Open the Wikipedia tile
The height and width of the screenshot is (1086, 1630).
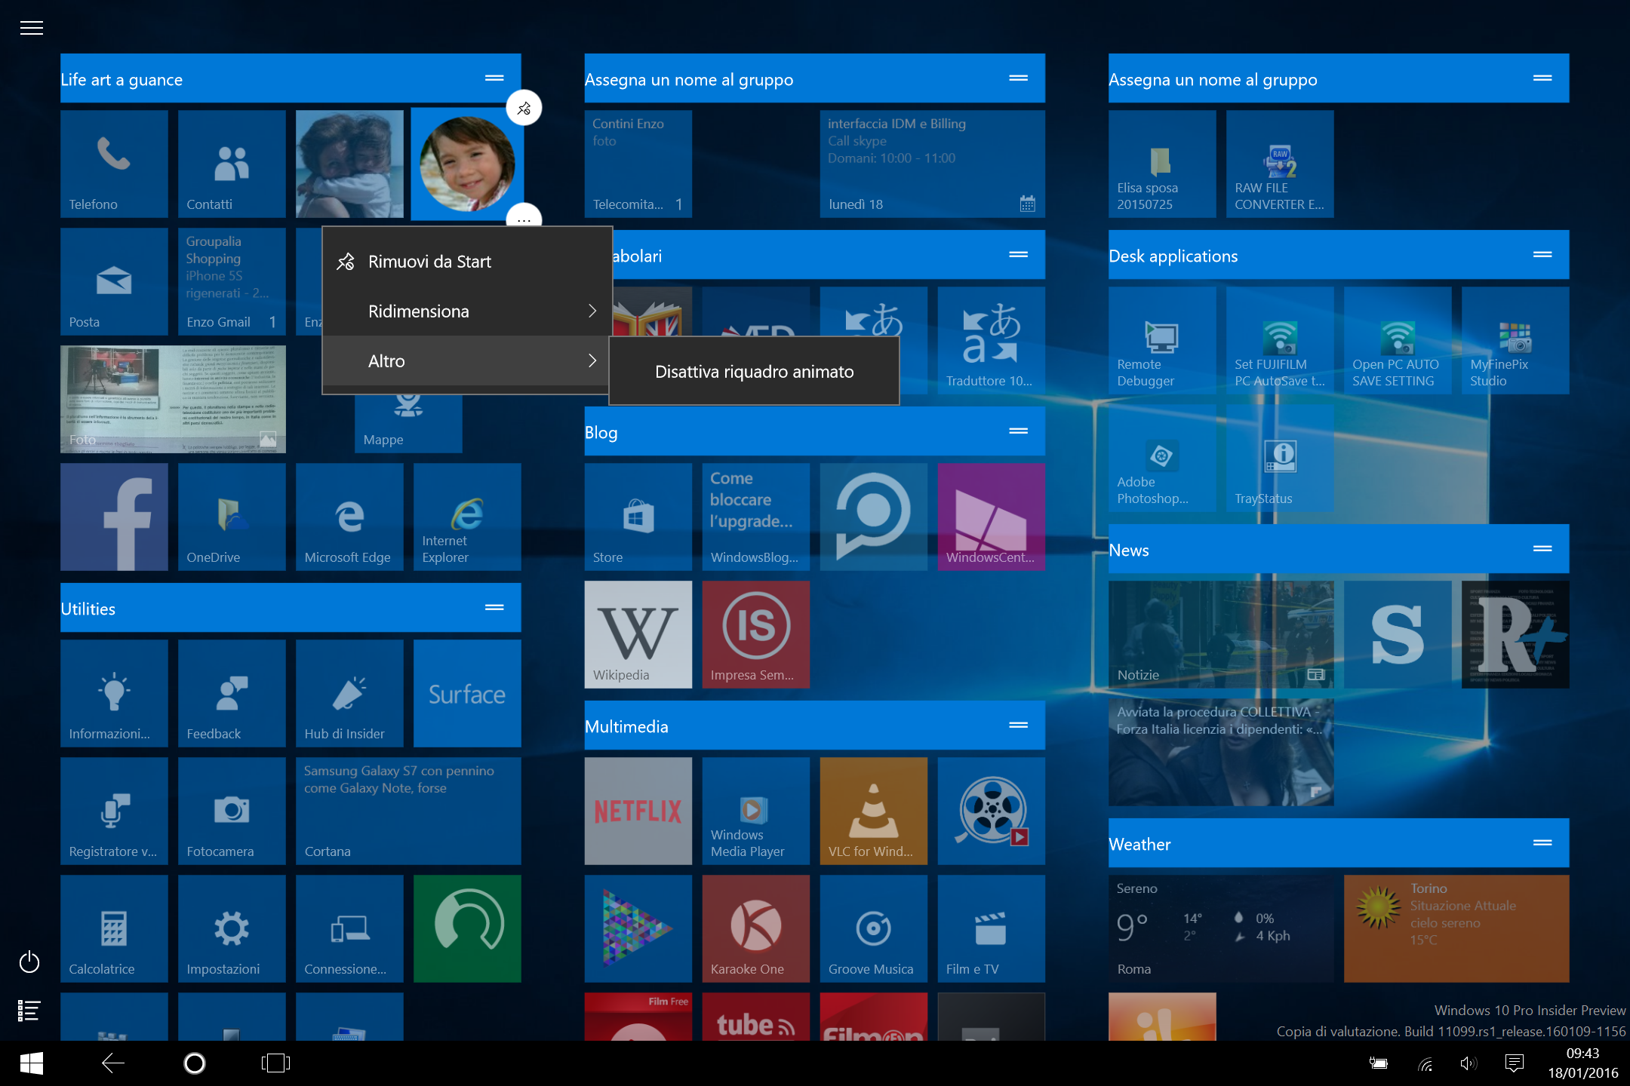coord(638,634)
